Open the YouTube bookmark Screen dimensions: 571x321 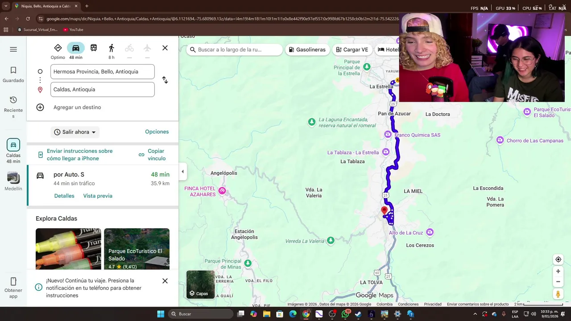click(73, 30)
